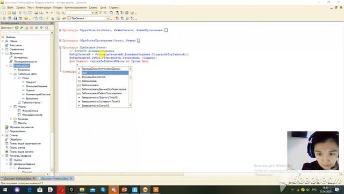This screenshot has height=194, width=344.
Task: Expand the ОбработкаПроведения procedure code block
Action: click(x=60, y=41)
